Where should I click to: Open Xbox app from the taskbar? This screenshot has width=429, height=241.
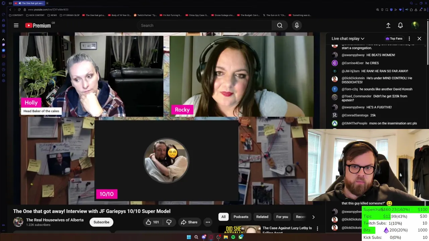pyautogui.click(x=240, y=237)
